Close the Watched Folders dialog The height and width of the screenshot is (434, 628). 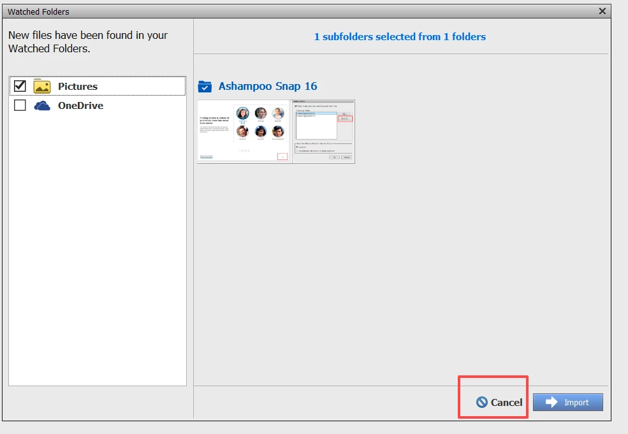point(602,11)
